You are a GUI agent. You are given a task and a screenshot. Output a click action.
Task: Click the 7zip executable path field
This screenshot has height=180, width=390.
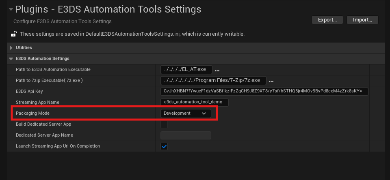213,81
